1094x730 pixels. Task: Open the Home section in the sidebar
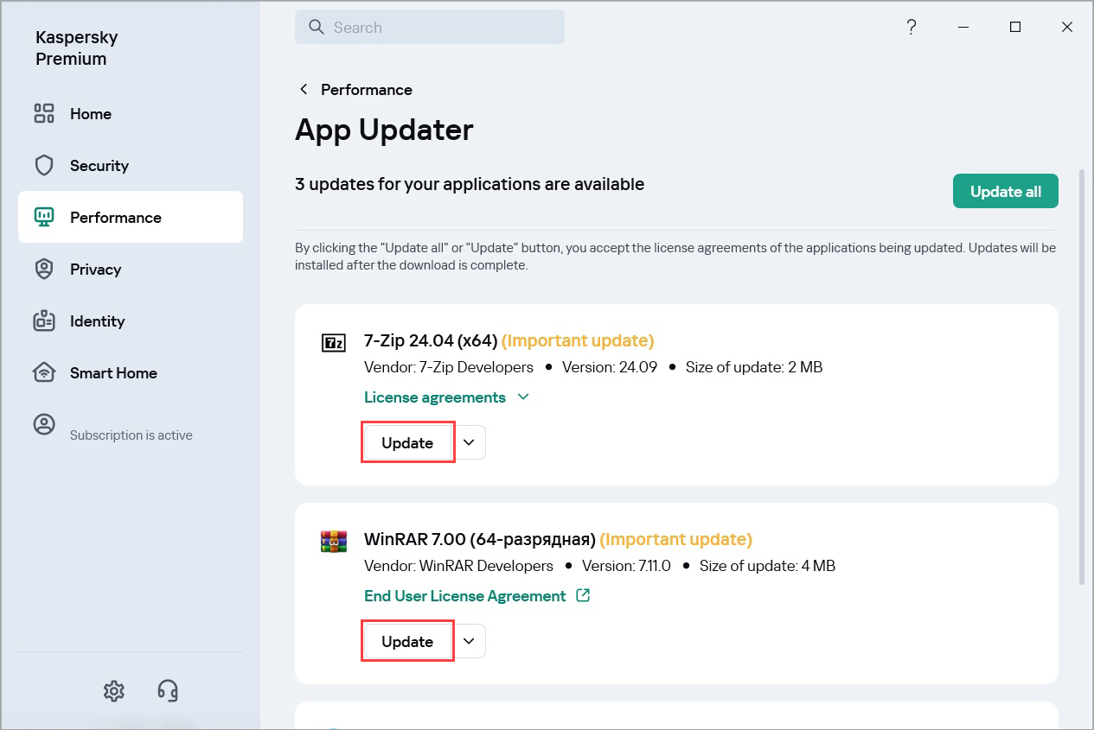pyautogui.click(x=90, y=113)
